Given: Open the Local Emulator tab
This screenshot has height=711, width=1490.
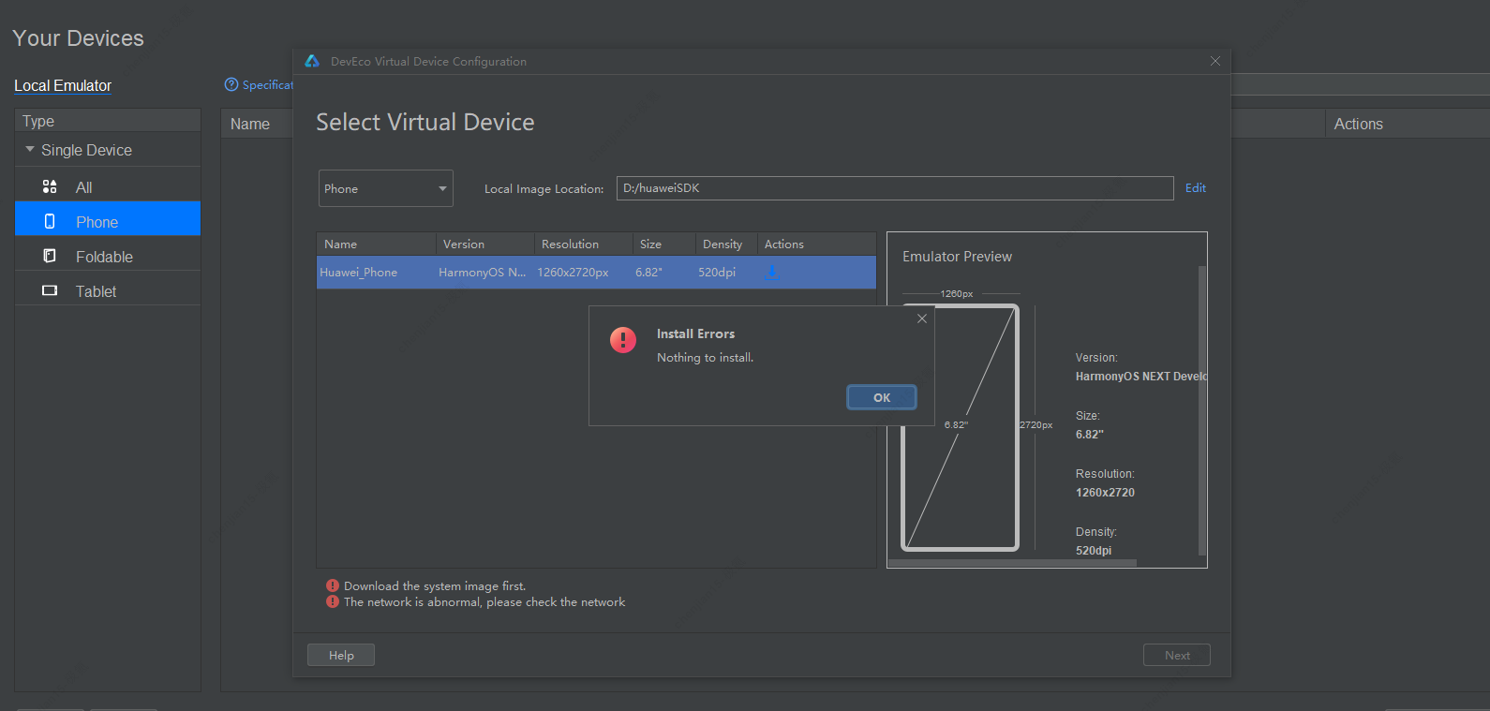Looking at the screenshot, I should coord(63,85).
